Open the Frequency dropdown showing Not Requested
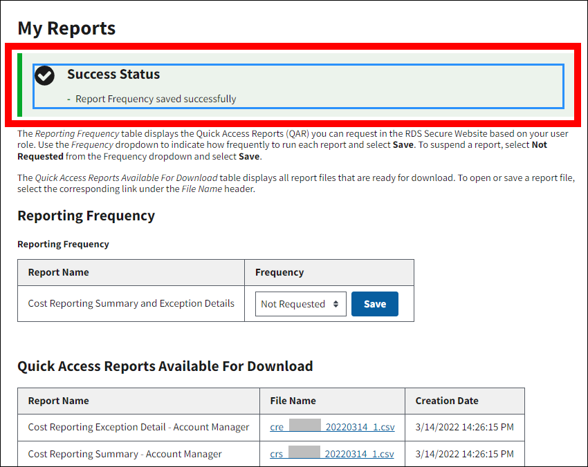This screenshot has height=467, width=588. (x=300, y=304)
